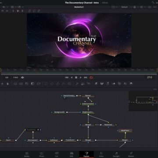Switch to the Cut page
The image size is (158, 158).
[57, 154]
